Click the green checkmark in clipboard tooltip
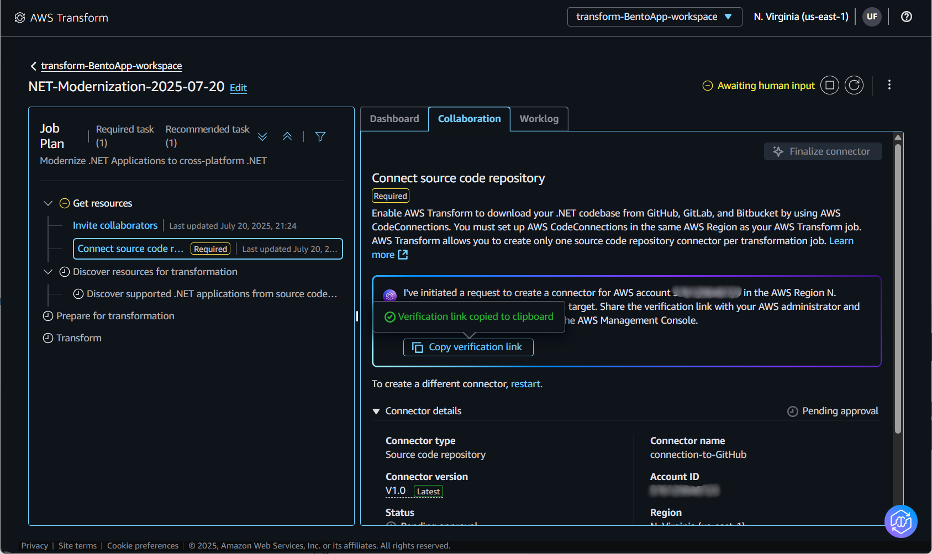 390,317
